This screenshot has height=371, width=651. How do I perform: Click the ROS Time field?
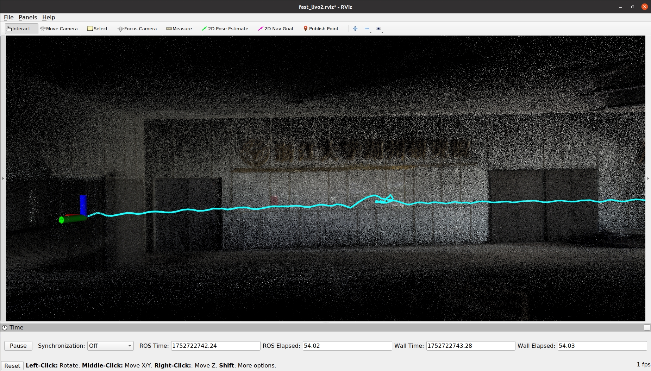click(215, 346)
